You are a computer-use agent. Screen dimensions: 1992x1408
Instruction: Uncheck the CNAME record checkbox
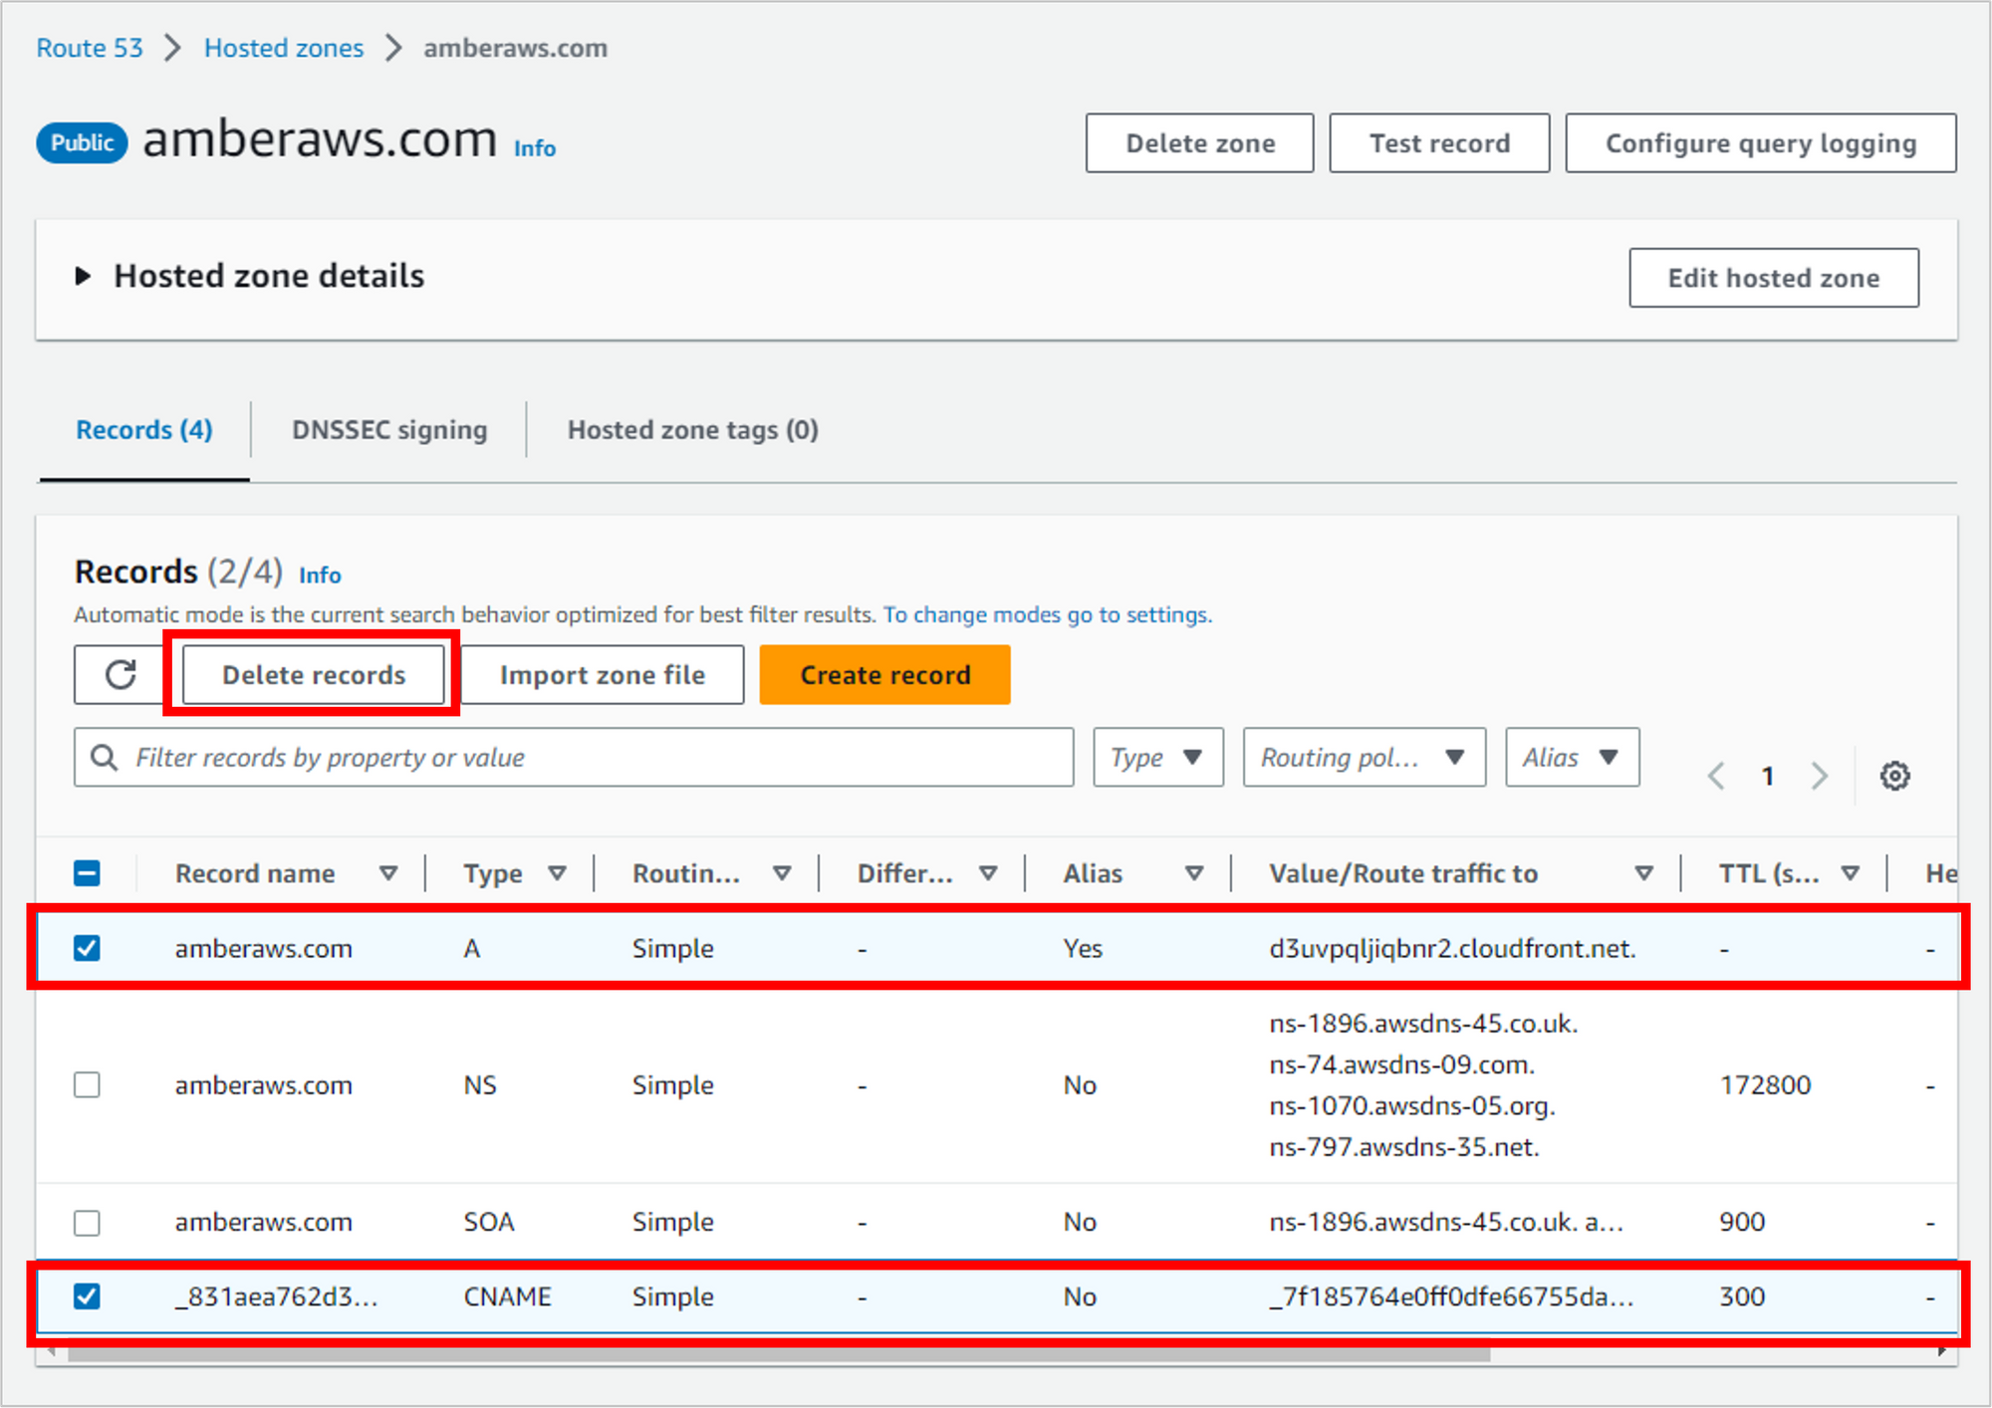tap(88, 1296)
